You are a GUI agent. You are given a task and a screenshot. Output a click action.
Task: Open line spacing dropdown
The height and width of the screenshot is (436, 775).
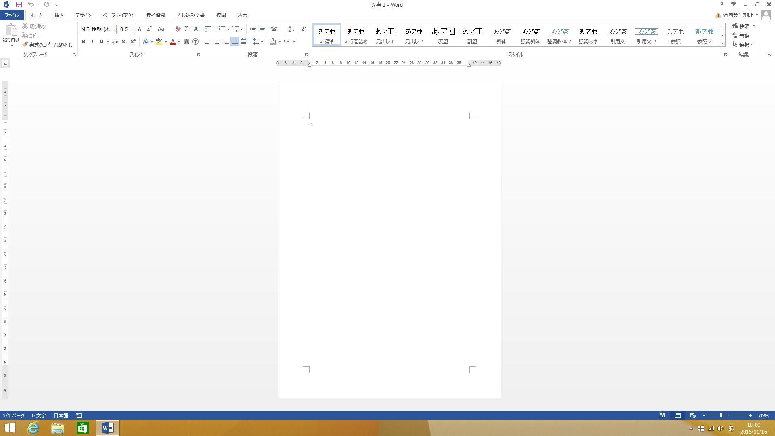click(258, 42)
